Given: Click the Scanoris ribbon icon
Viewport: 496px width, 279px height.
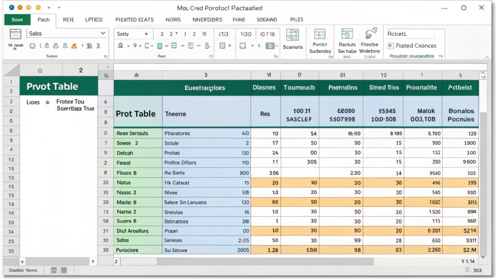Looking at the screenshot, I should click(x=292, y=35).
